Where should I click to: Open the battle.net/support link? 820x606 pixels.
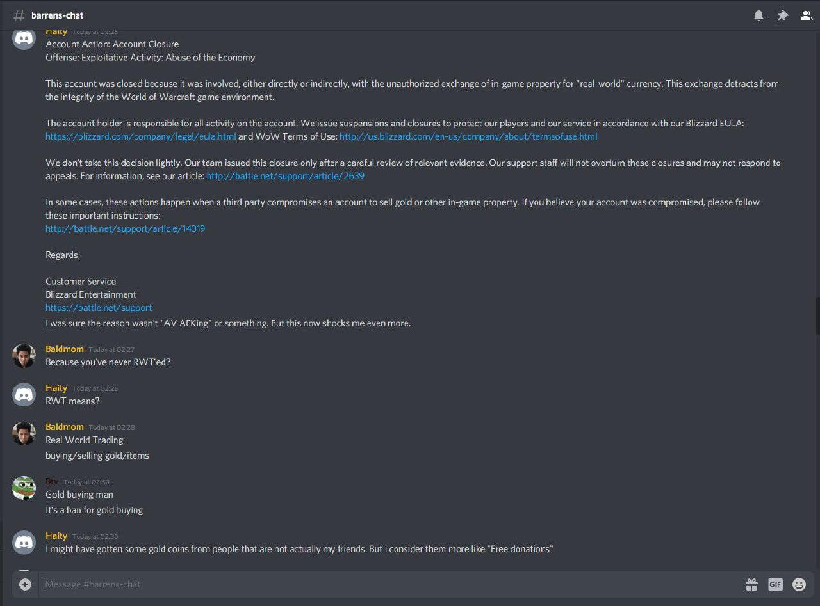click(x=99, y=308)
